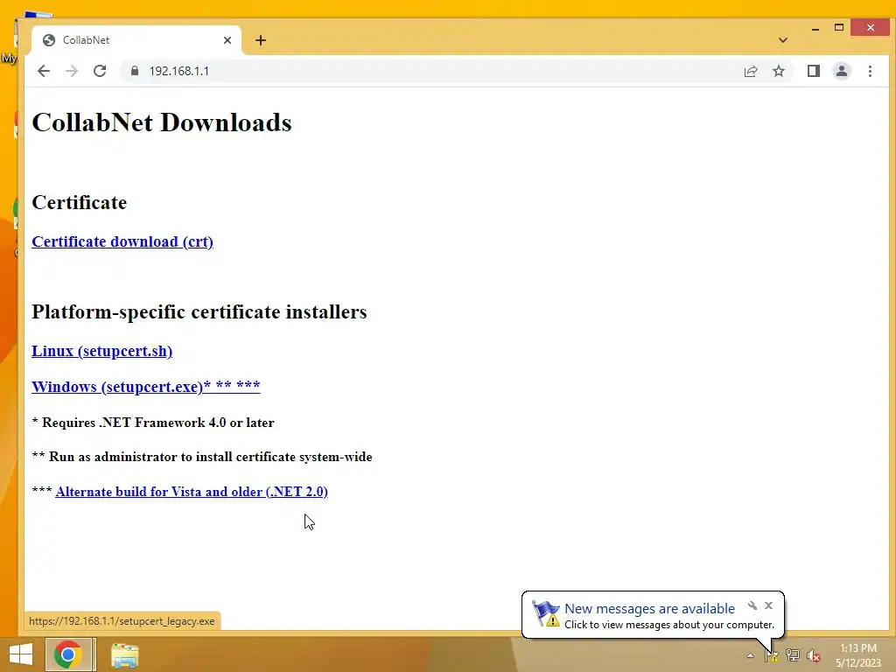Open Linux setupcert.sh link

[x=101, y=351]
